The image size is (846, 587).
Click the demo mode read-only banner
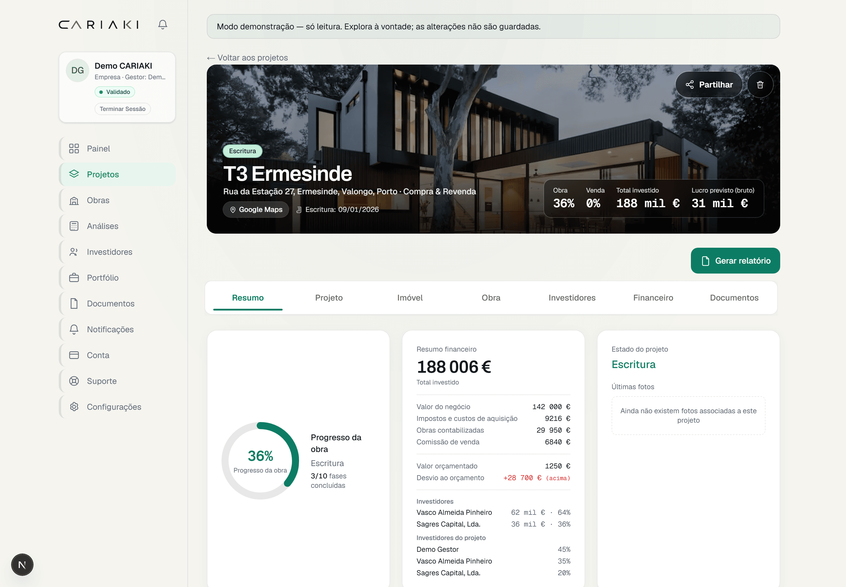tap(493, 26)
